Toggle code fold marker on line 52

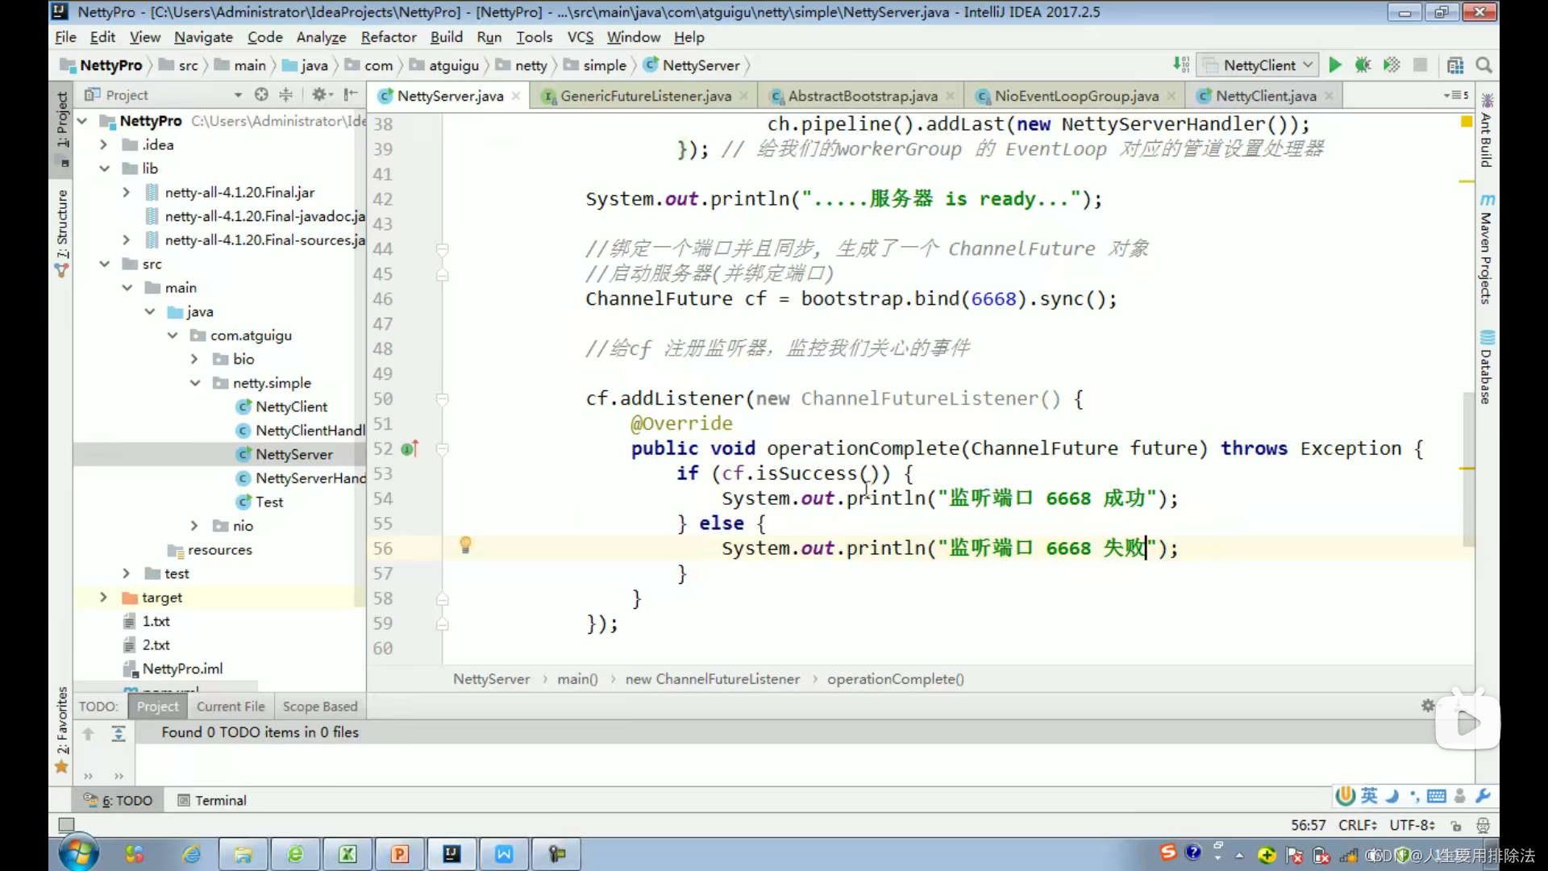442,449
